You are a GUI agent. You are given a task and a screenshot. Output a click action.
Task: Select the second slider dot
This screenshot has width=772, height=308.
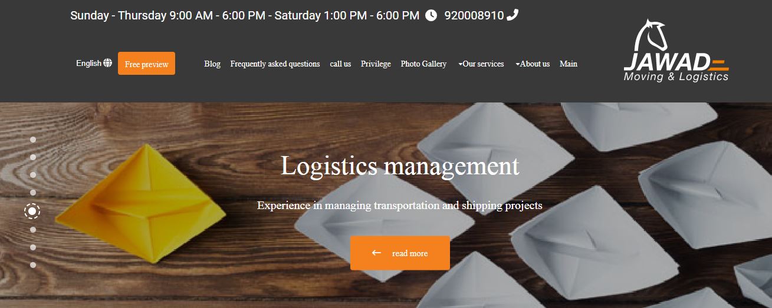pos(33,157)
